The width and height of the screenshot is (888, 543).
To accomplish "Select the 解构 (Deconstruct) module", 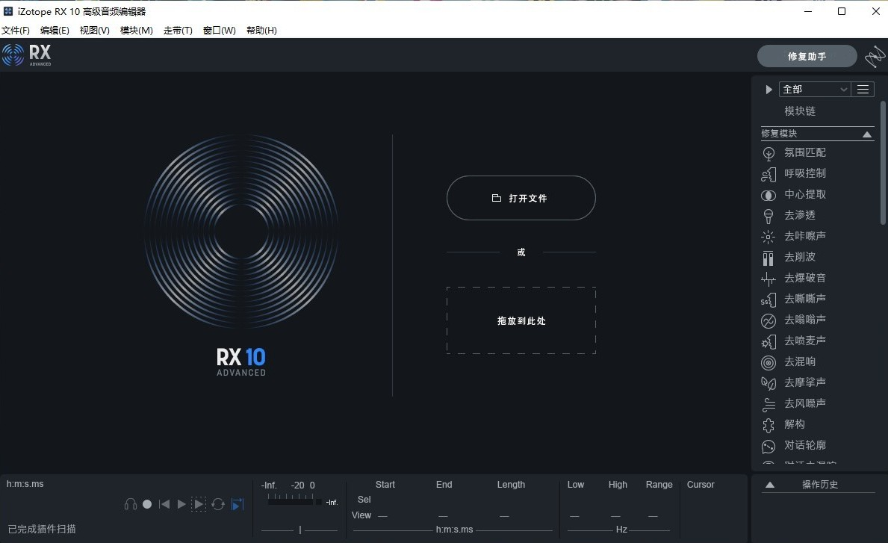I will click(x=795, y=423).
